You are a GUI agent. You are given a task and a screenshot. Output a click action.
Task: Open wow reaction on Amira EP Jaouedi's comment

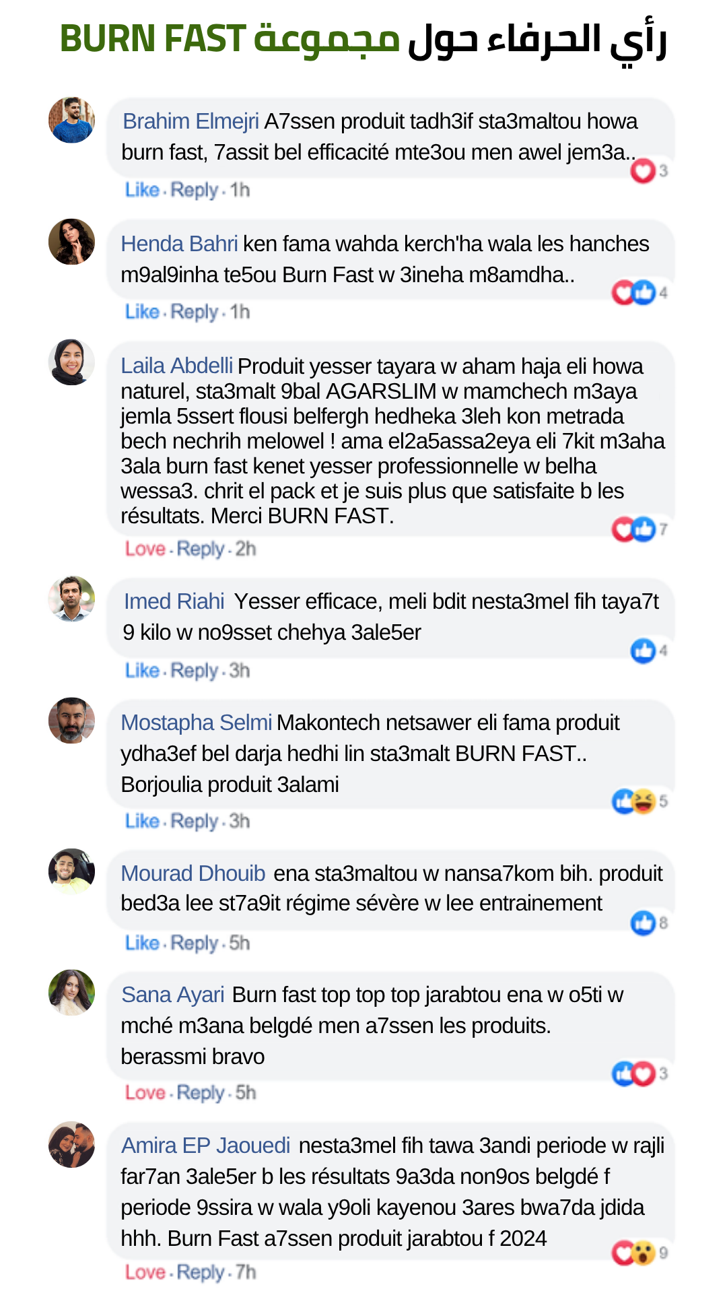click(644, 1253)
